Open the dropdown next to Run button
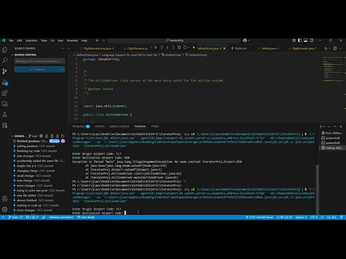346x259 pixels. 330,48
